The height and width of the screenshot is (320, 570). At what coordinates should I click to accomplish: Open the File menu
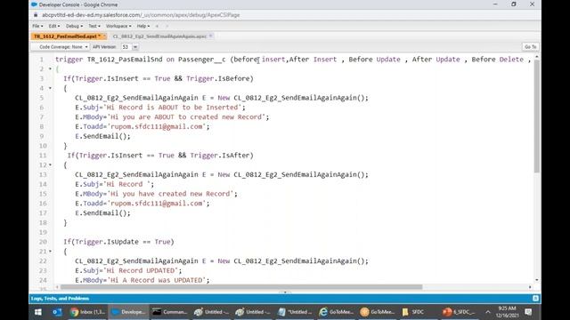(x=37, y=26)
